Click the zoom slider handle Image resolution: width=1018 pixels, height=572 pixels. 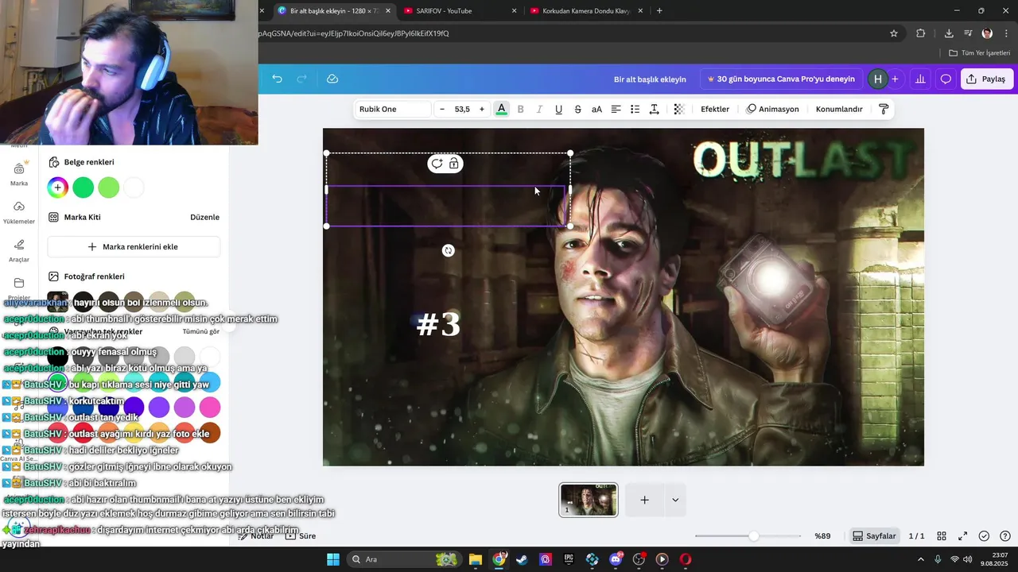tap(753, 536)
